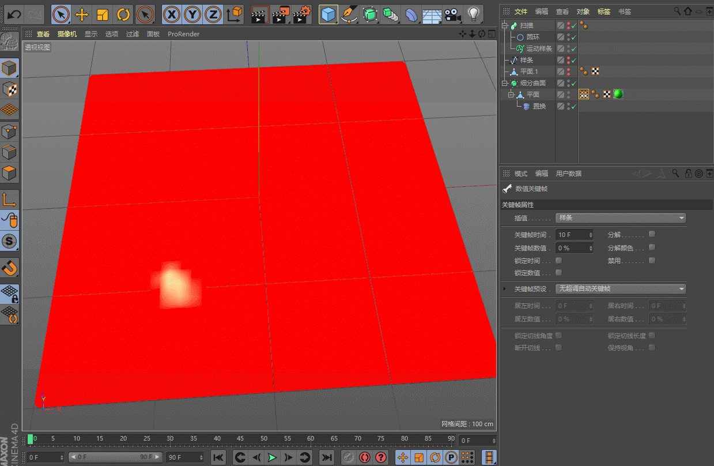Image resolution: width=714 pixels, height=466 pixels.
Task: Open the 插值 dropdown showing 样条
Action: point(620,218)
